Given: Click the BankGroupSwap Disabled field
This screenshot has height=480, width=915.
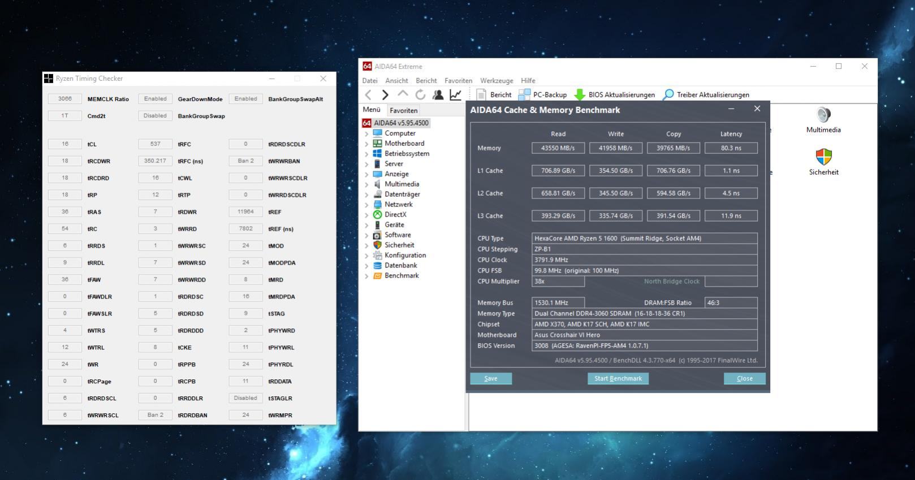Looking at the screenshot, I should (x=156, y=116).
